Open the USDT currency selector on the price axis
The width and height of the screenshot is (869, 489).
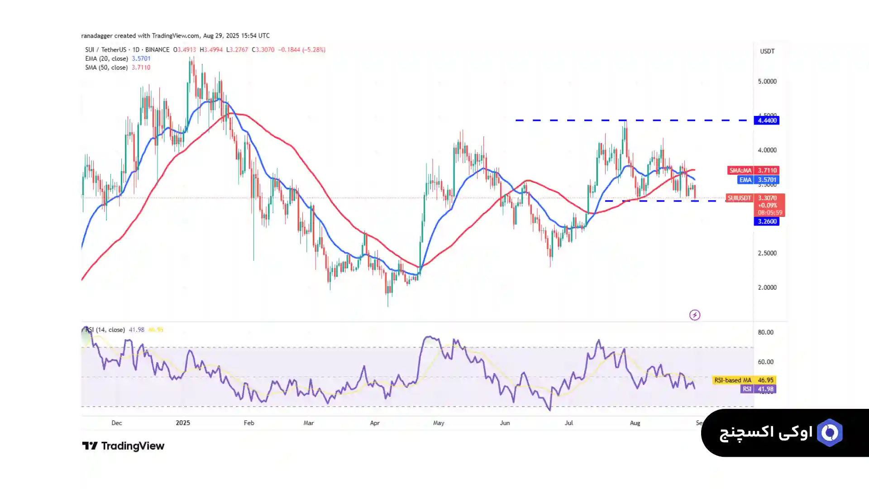coord(767,51)
